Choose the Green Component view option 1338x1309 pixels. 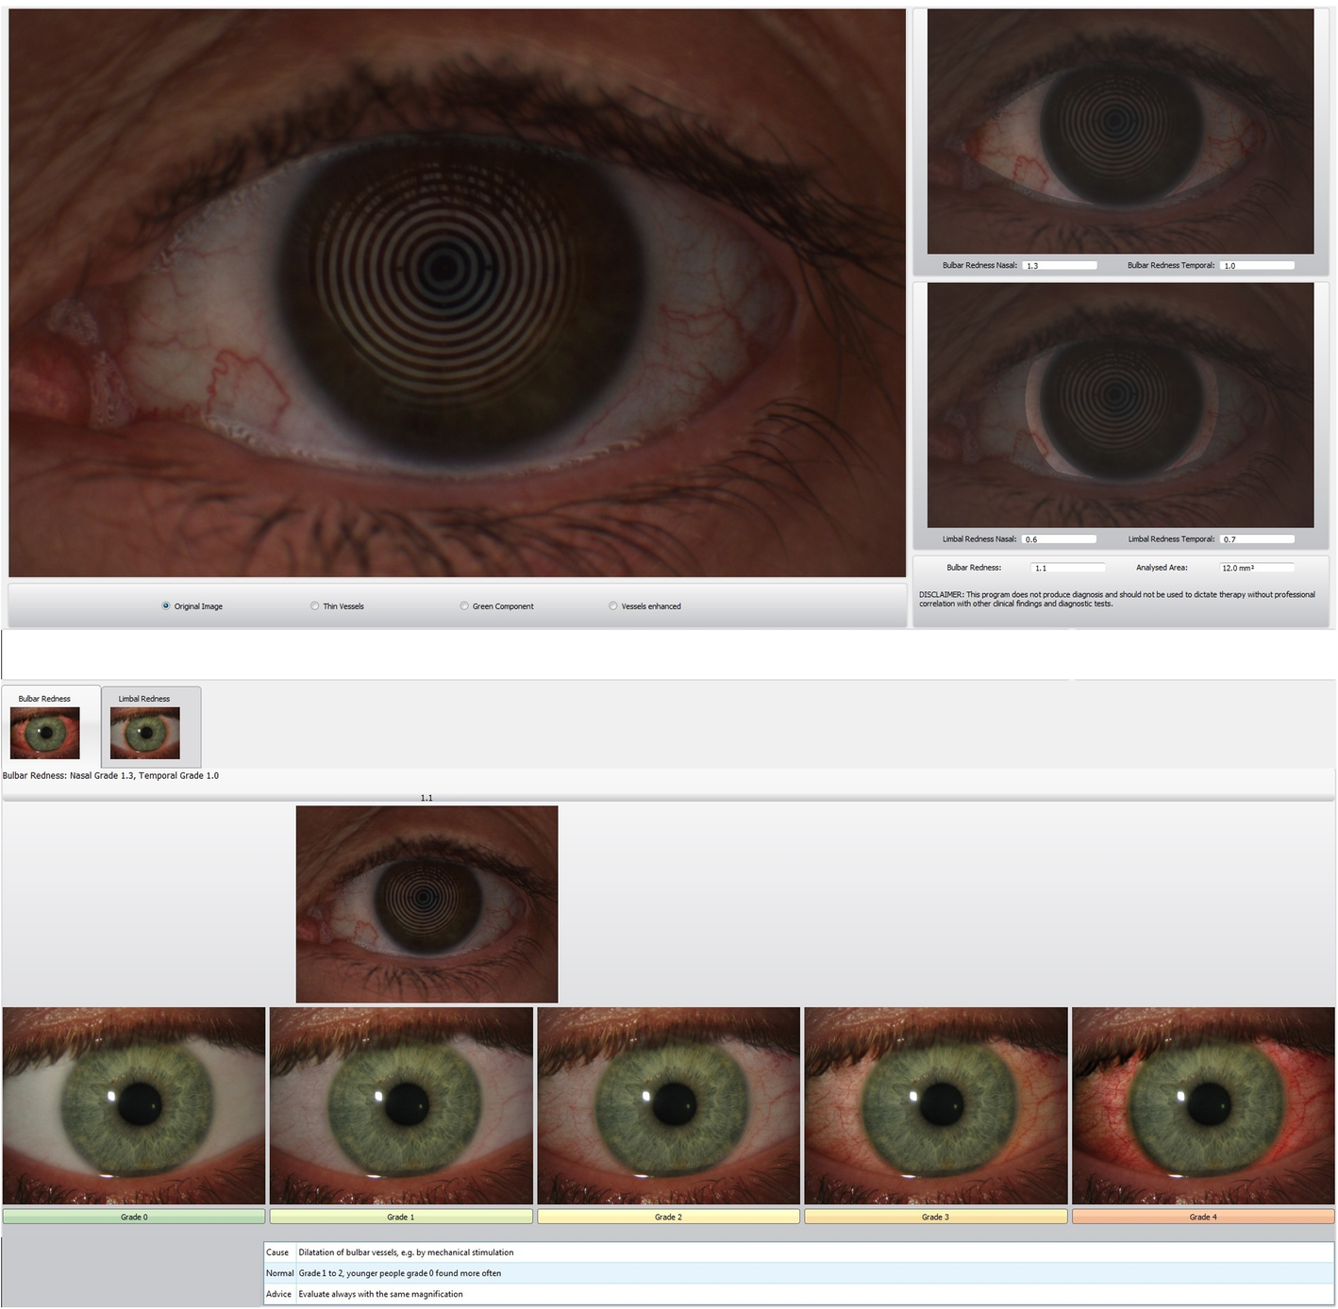464,606
